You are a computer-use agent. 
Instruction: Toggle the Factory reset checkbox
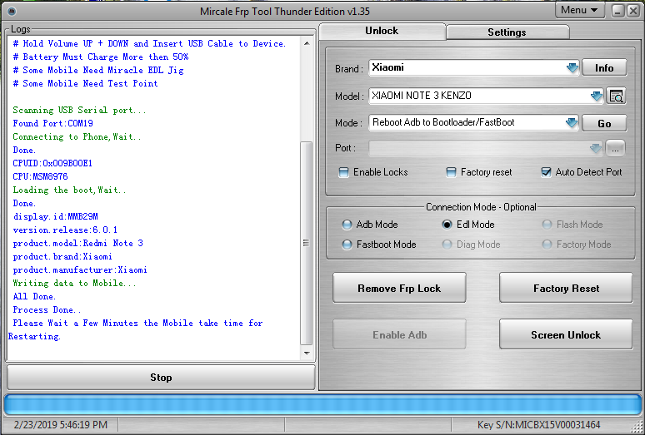click(452, 172)
